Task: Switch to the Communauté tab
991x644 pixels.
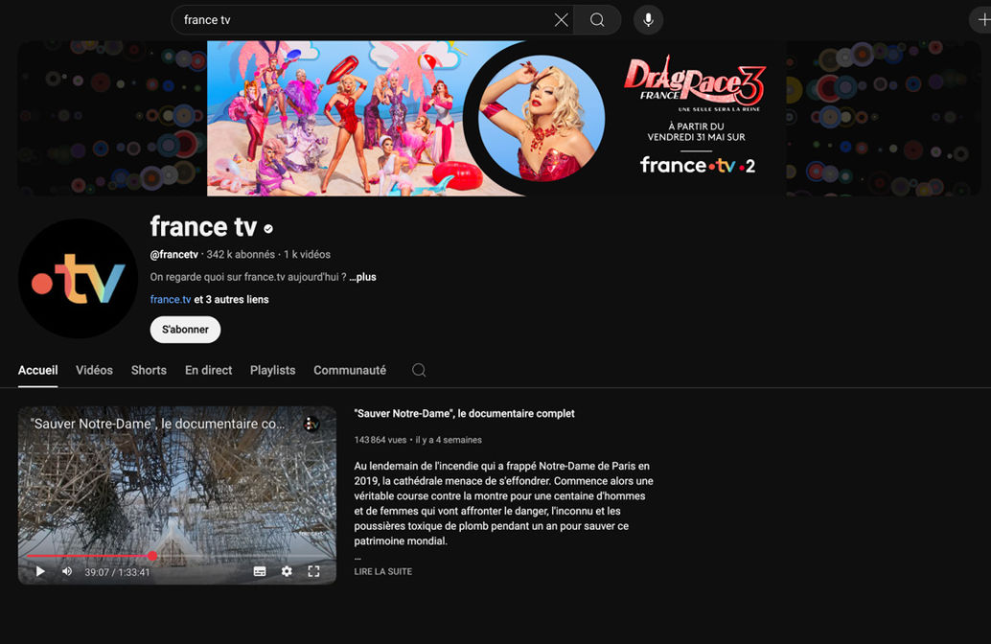Action: (350, 370)
